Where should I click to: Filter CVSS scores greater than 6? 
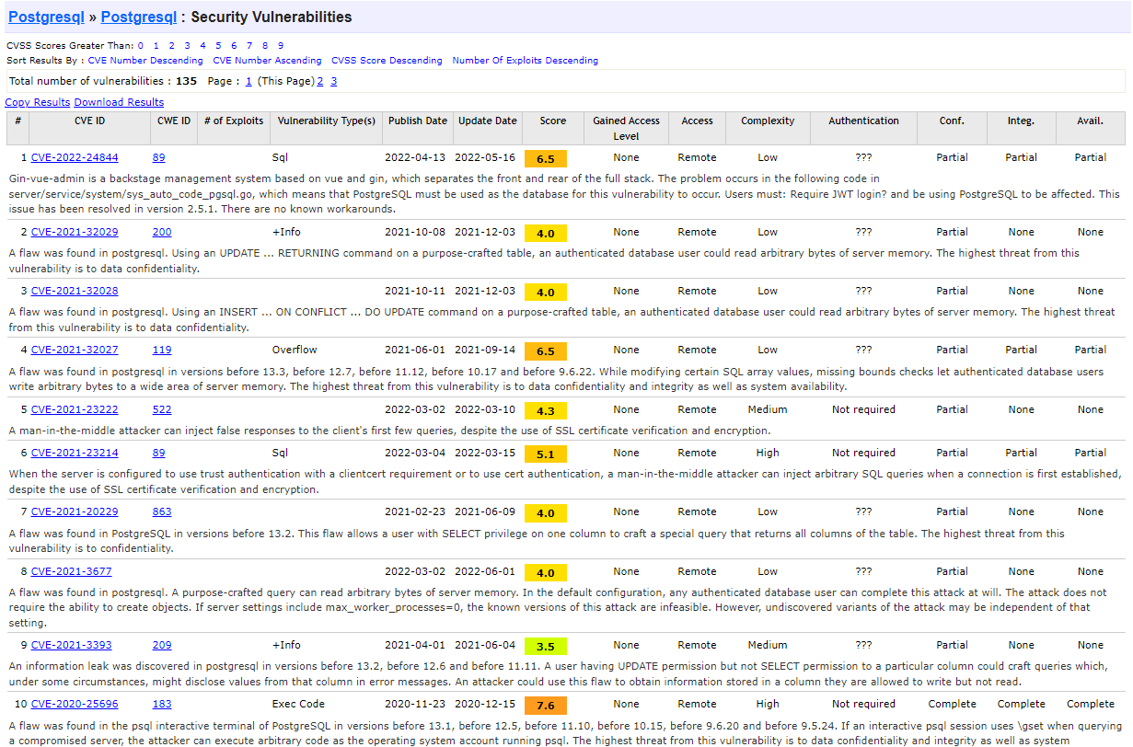234,45
